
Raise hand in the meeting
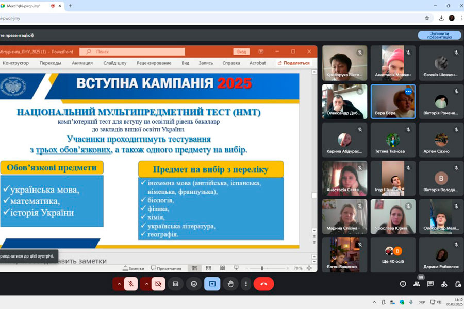click(230, 284)
